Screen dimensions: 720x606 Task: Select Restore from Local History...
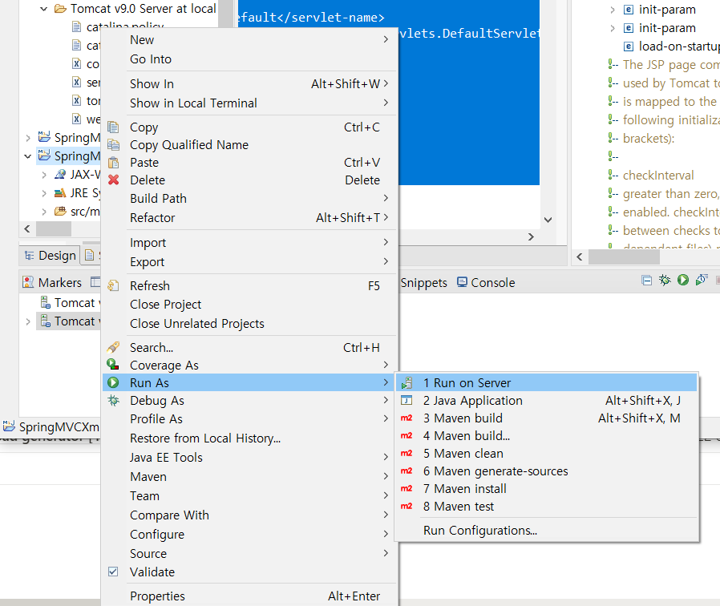pyautogui.click(x=250, y=438)
